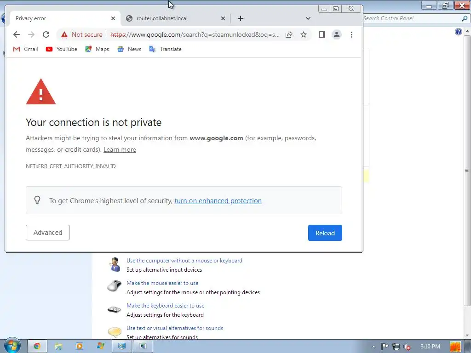Image resolution: width=471 pixels, height=353 pixels.
Task: Expand the tab search chevron
Action: (x=308, y=18)
